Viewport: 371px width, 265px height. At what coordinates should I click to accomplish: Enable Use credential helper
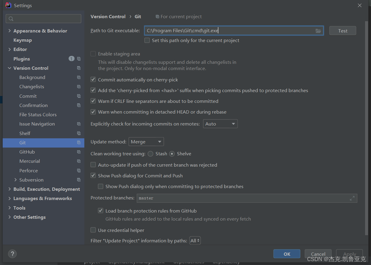(x=93, y=230)
